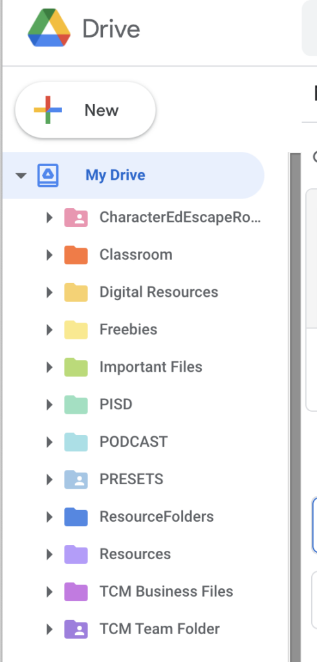Expand the PODCAST folder arrow
317x662 pixels.
click(49, 442)
